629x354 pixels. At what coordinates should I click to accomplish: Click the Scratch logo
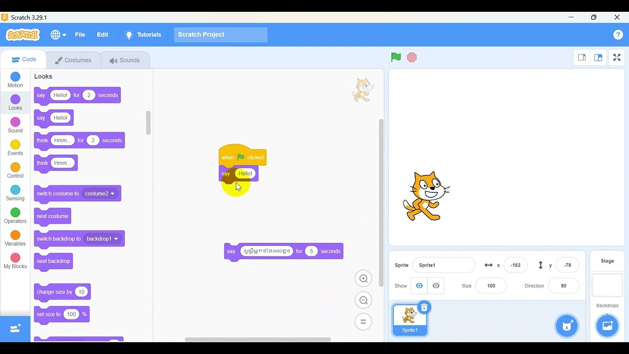(23, 35)
